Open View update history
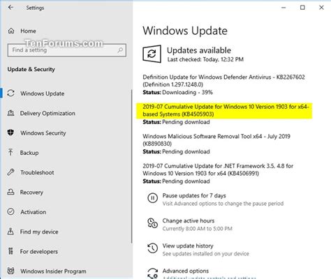This screenshot has width=331, height=279. [x=188, y=246]
